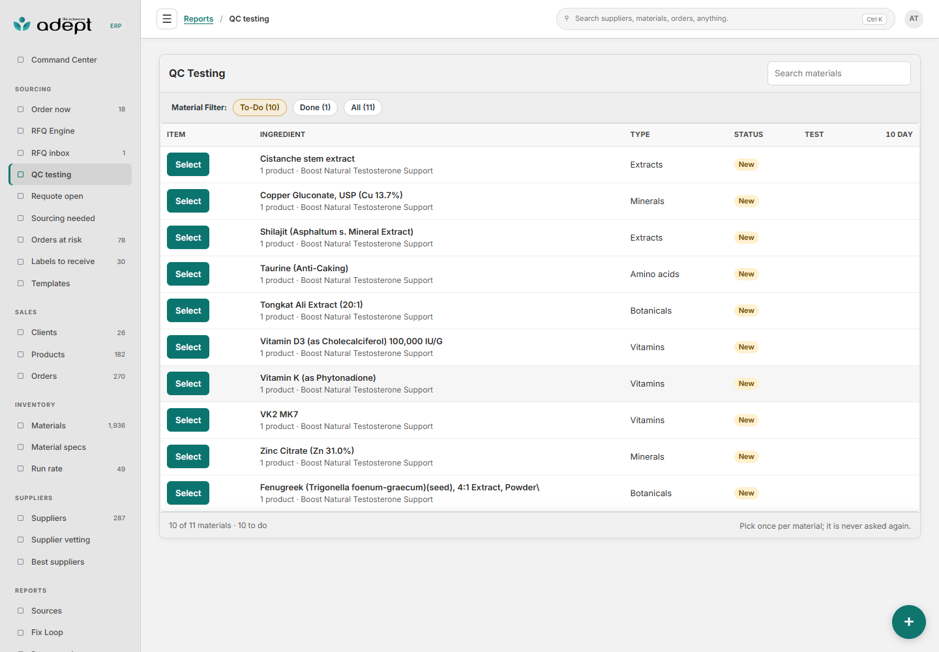Switch to the To-Do (10) filter
Screen dimensions: 939x652
pyautogui.click(x=260, y=108)
